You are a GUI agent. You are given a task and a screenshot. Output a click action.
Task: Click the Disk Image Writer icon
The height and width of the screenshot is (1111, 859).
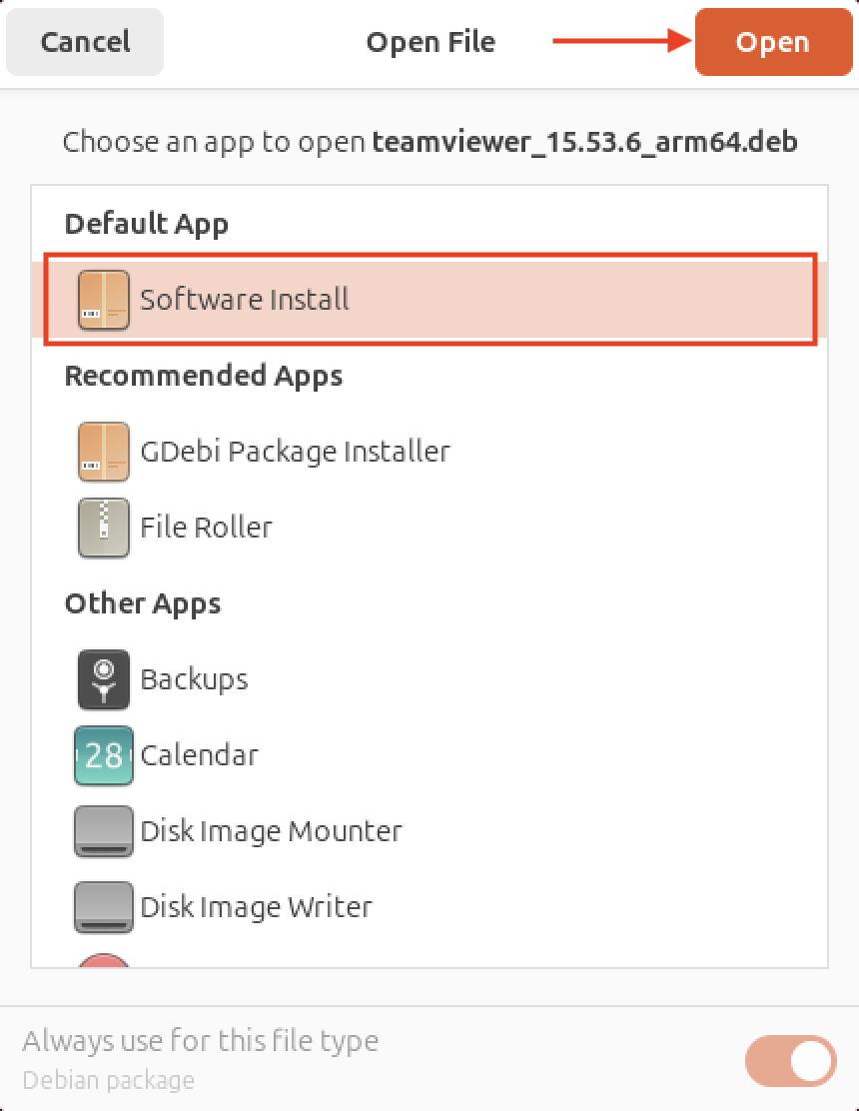pos(103,907)
